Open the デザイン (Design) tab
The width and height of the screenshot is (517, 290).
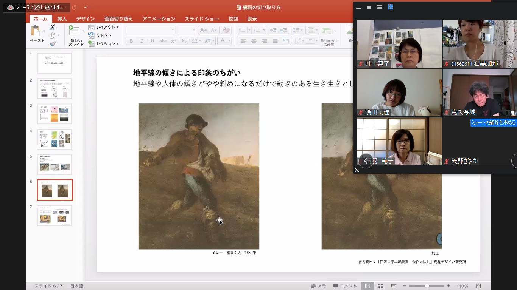coord(86,19)
